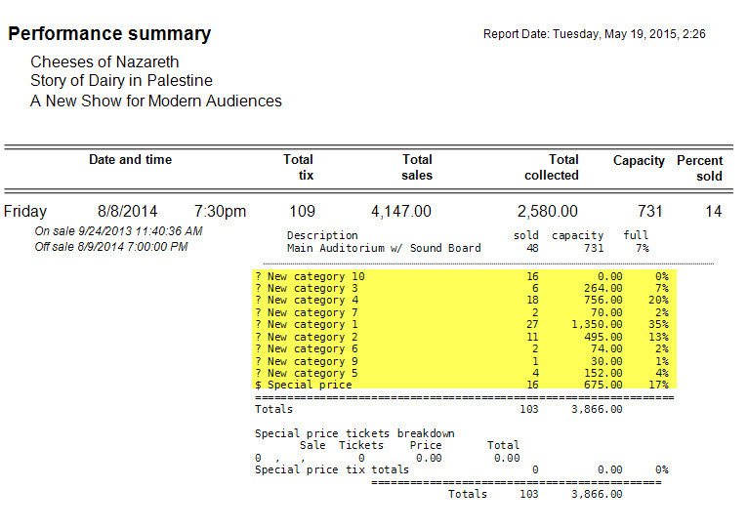Click the Capacity column header

[639, 161]
